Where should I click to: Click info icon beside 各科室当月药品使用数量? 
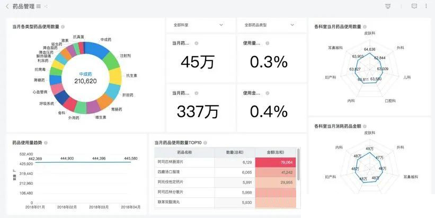click(365, 26)
